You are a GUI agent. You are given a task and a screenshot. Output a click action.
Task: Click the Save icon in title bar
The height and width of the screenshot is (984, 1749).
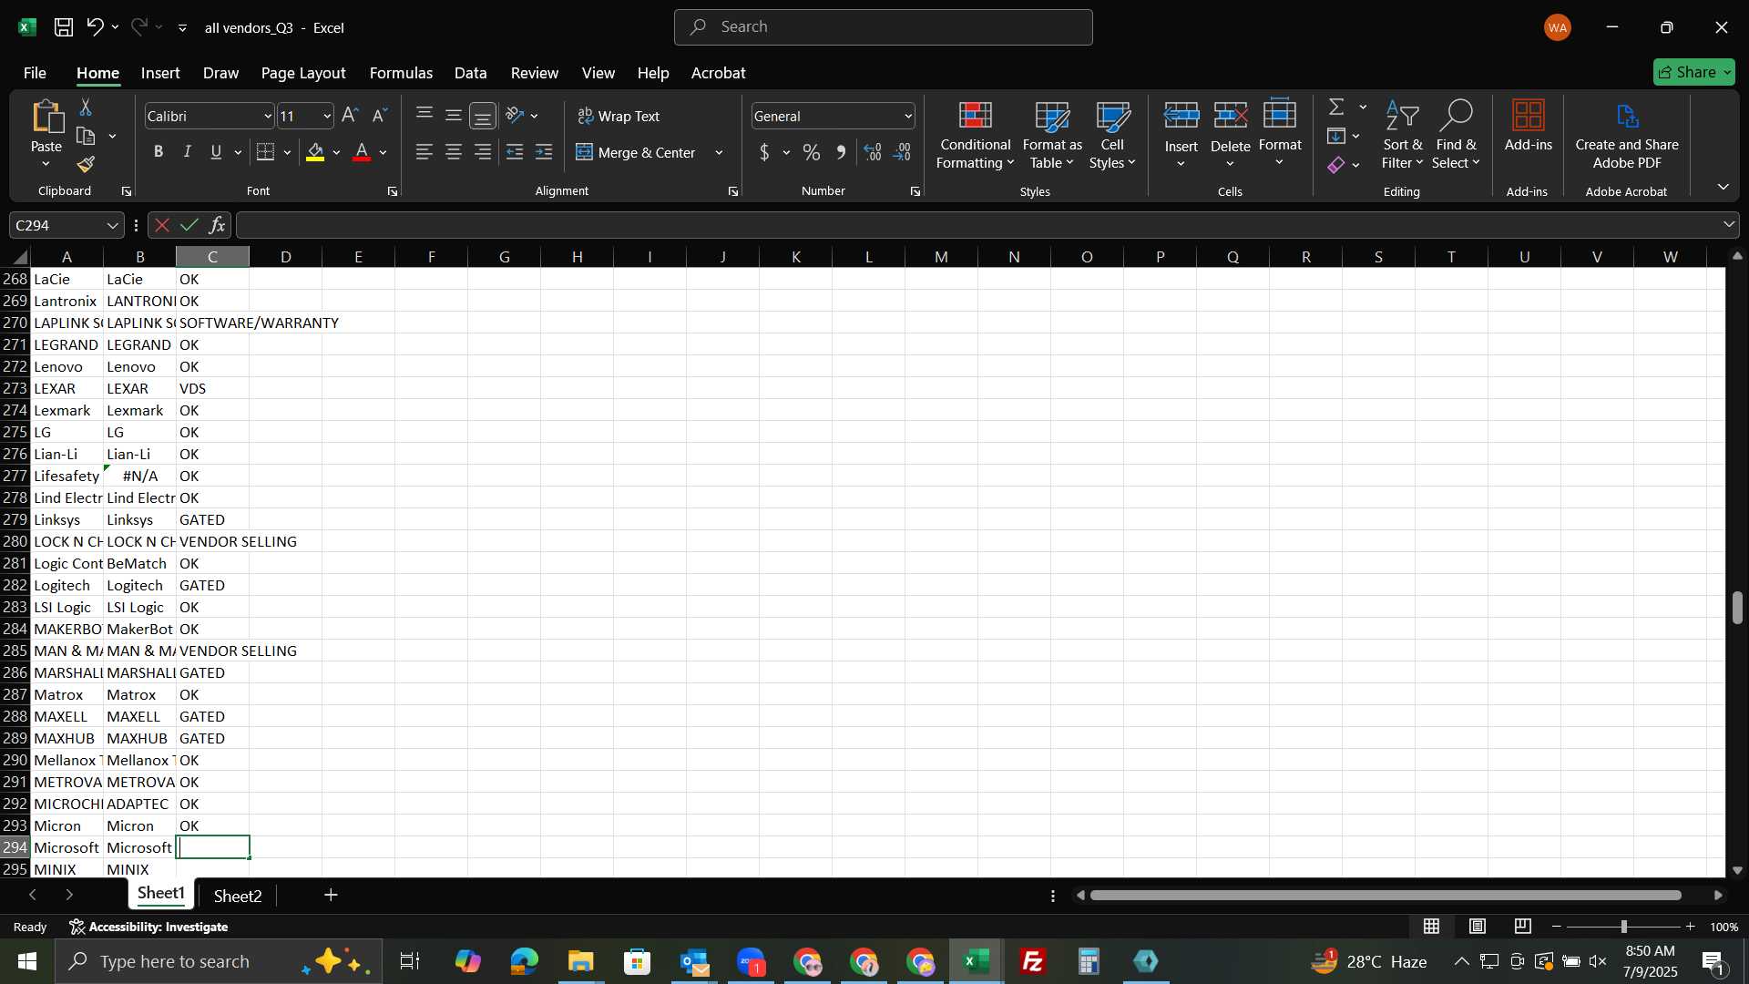(x=64, y=27)
